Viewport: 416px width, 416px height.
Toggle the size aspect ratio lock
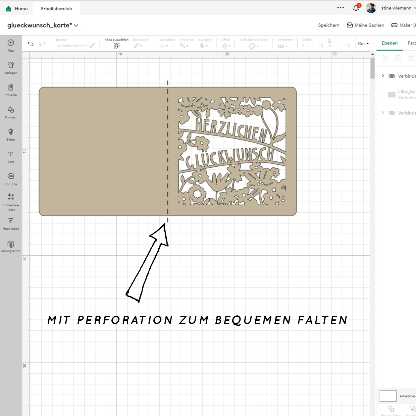[x=329, y=41]
